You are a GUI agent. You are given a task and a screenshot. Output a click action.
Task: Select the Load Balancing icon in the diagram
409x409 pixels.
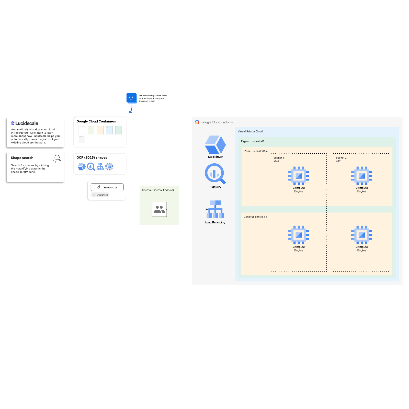216,209
